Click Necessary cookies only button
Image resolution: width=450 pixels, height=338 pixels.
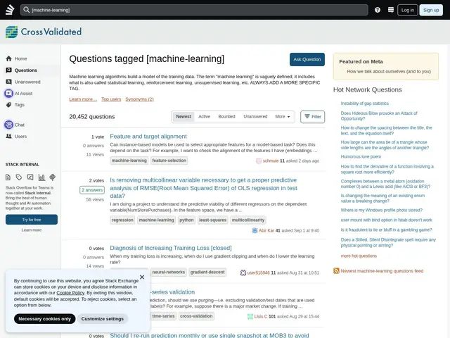[44, 319]
